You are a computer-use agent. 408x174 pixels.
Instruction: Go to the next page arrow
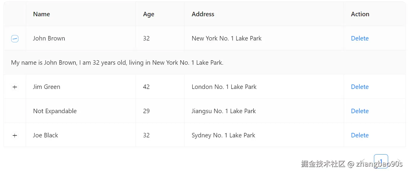pos(399,161)
